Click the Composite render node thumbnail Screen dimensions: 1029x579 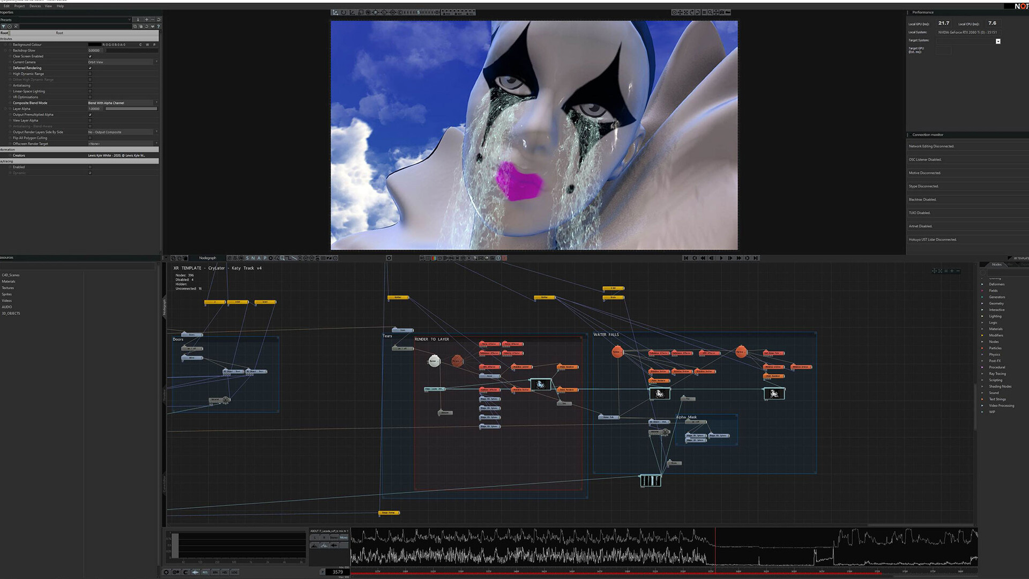point(650,480)
